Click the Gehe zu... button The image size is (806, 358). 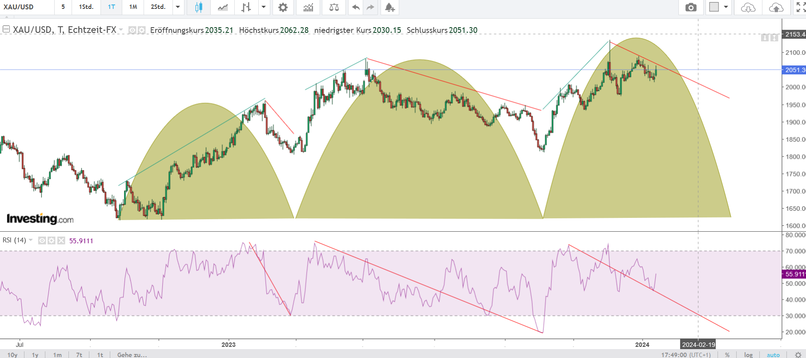[x=132, y=354]
